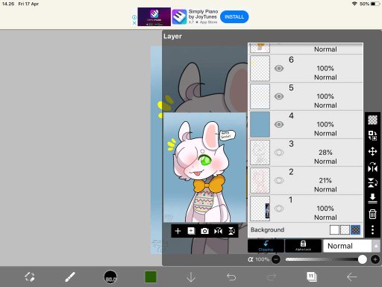The image size is (382, 287).
Task: Toggle visibility of layer 4
Action: pyautogui.click(x=279, y=124)
